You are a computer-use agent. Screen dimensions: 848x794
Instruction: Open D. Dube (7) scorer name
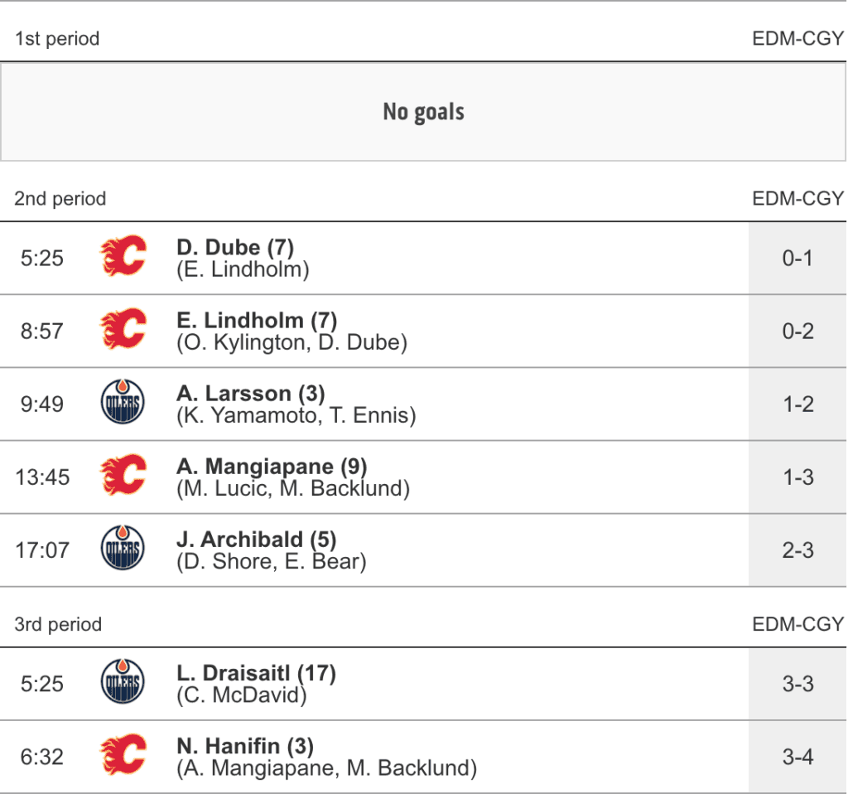235,247
